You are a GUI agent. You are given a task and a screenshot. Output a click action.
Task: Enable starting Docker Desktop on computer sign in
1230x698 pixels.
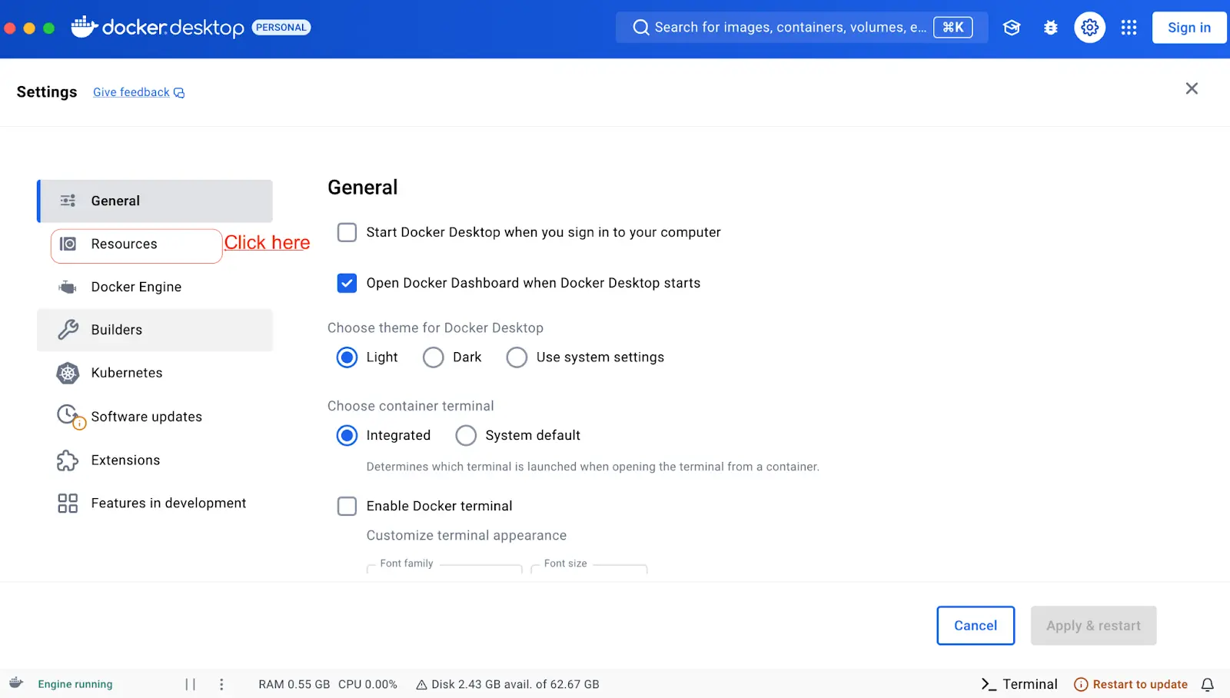347,232
